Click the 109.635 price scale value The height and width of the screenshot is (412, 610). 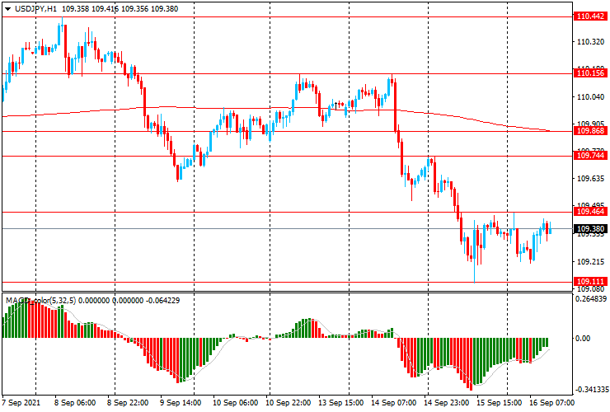590,179
